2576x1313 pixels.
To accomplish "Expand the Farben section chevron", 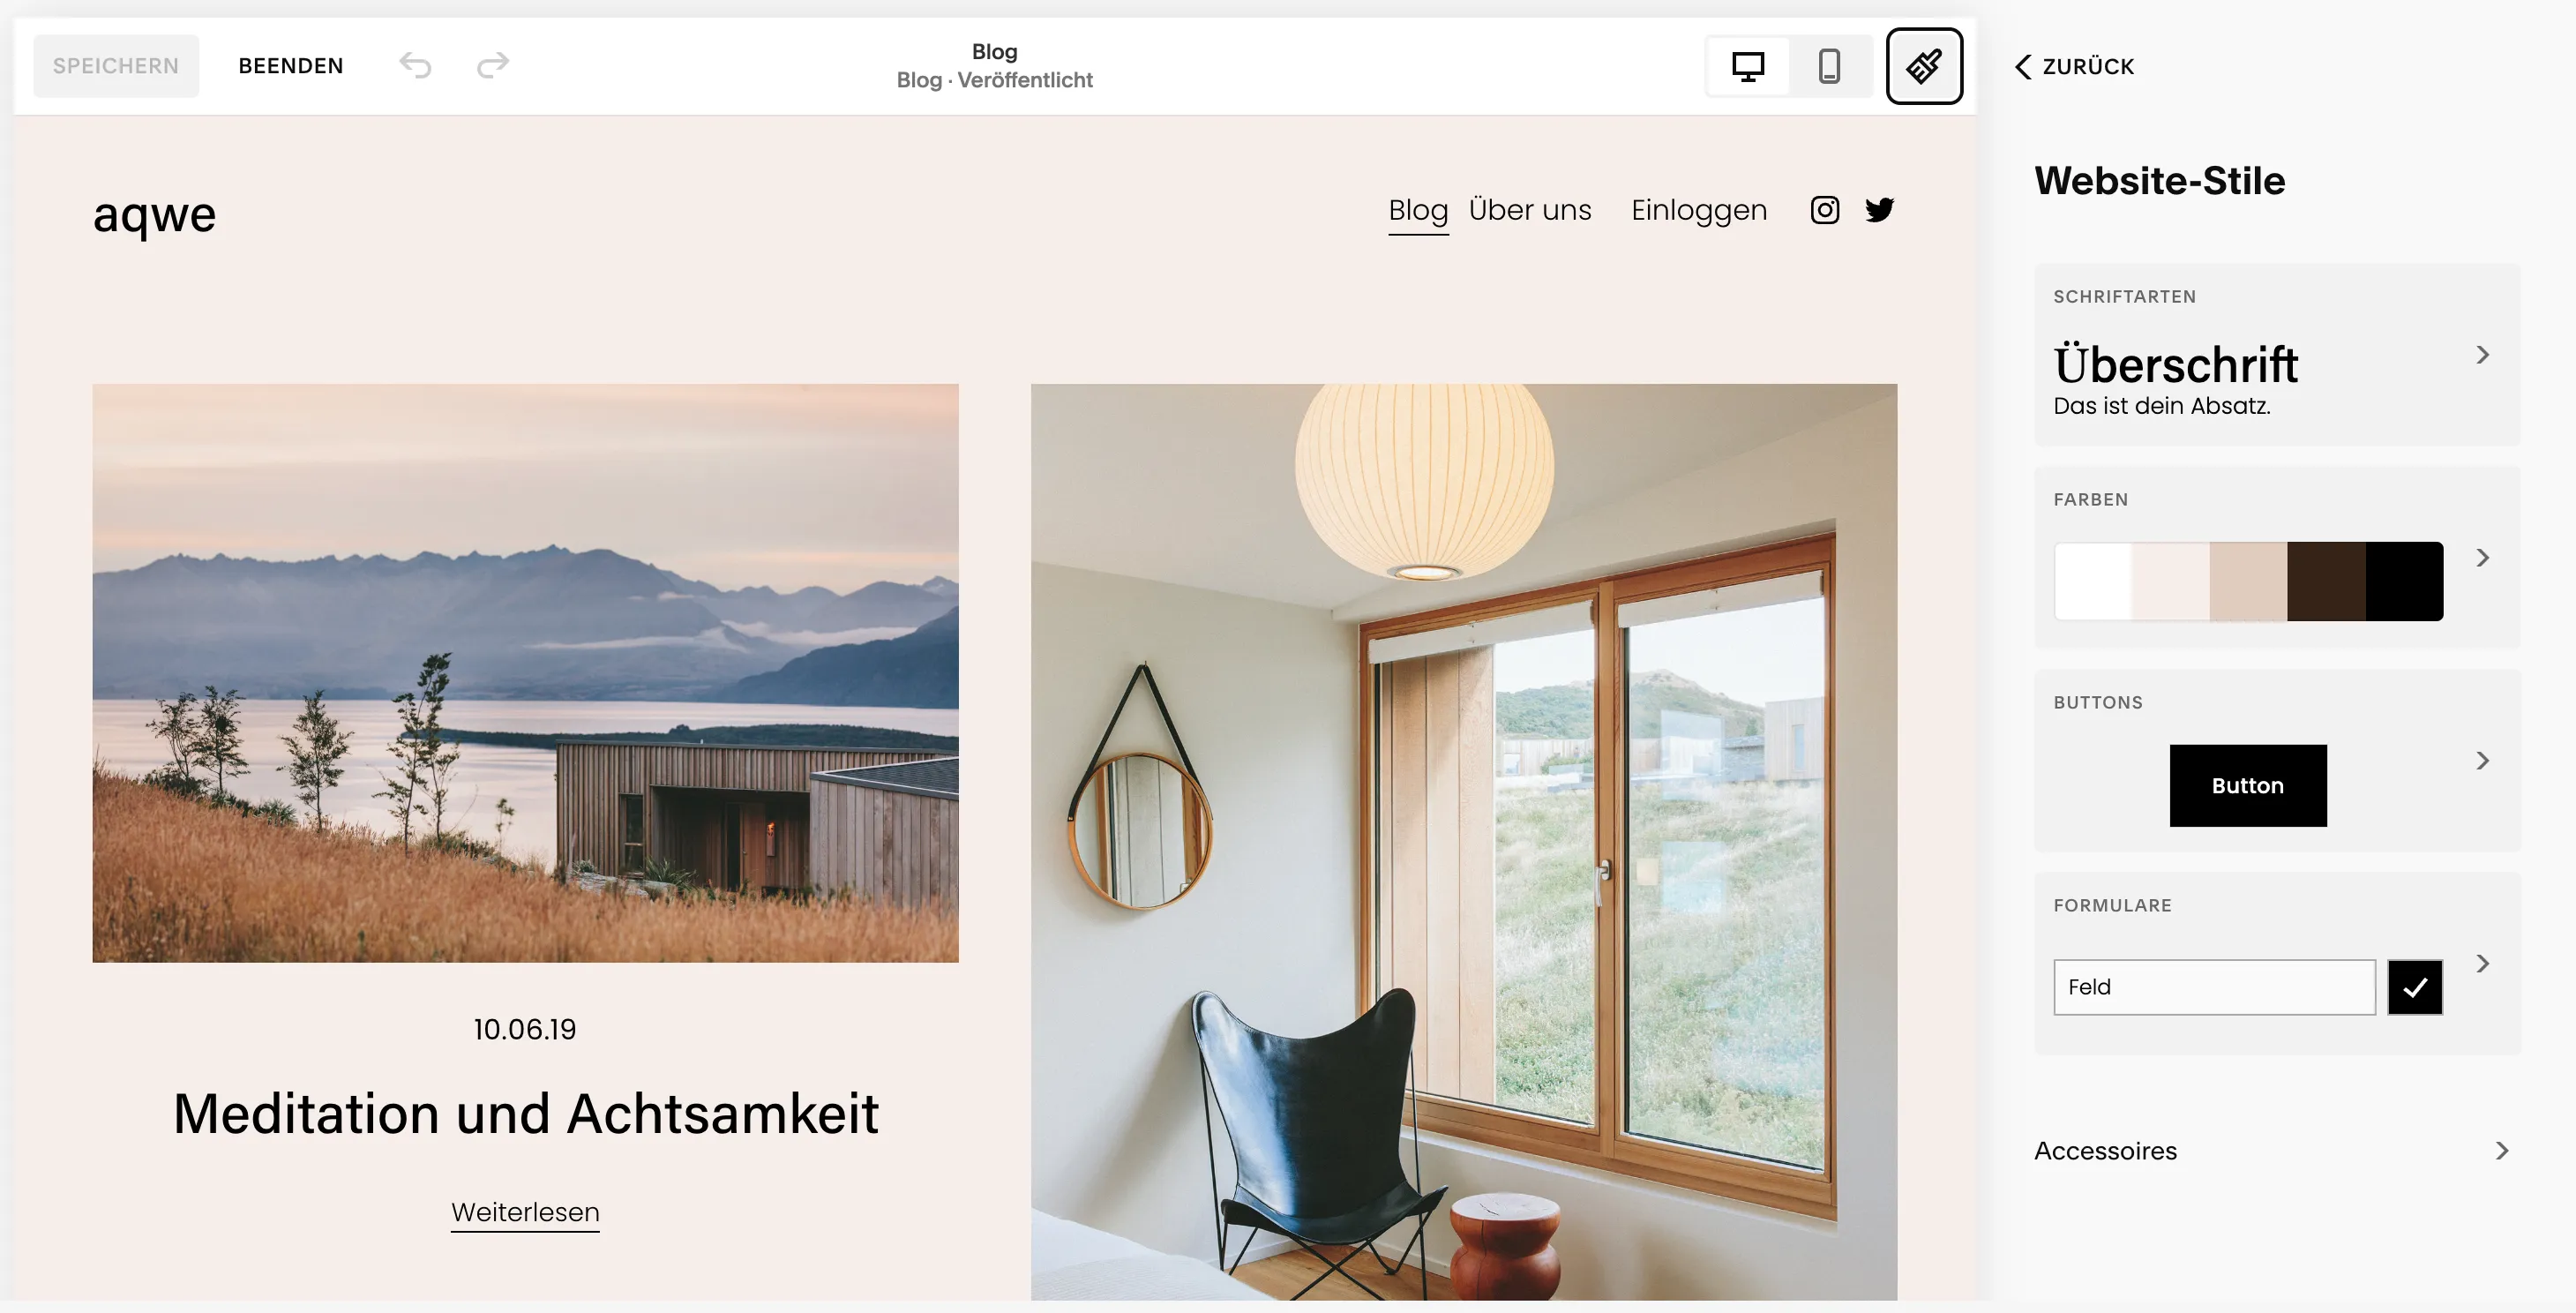I will tap(2483, 558).
